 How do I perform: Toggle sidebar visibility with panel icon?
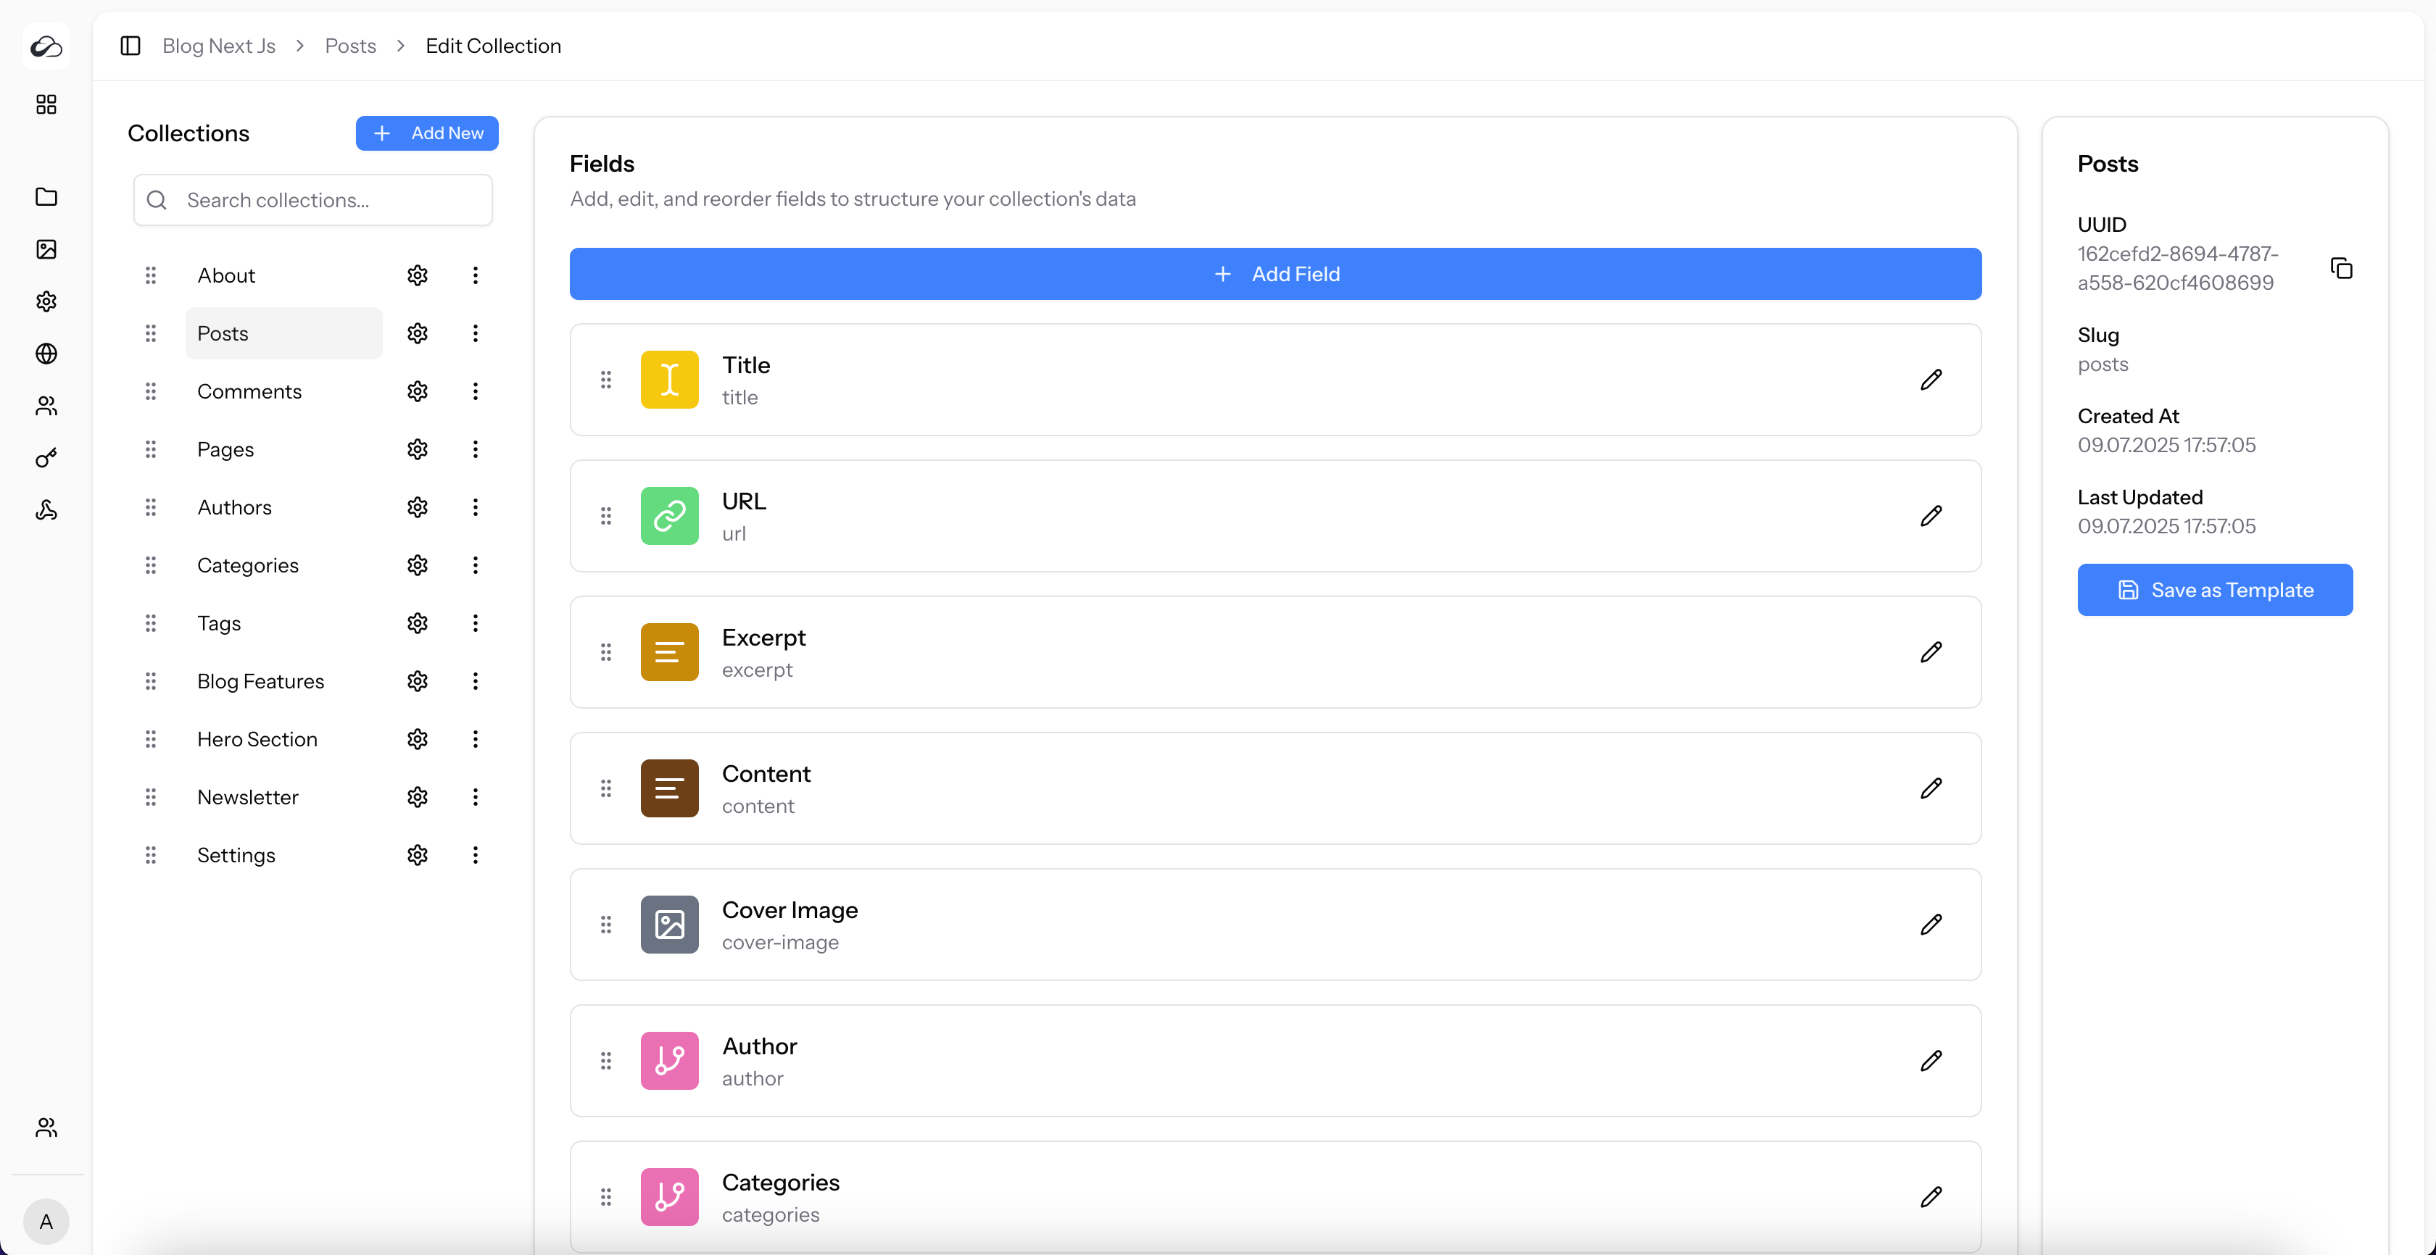point(130,46)
